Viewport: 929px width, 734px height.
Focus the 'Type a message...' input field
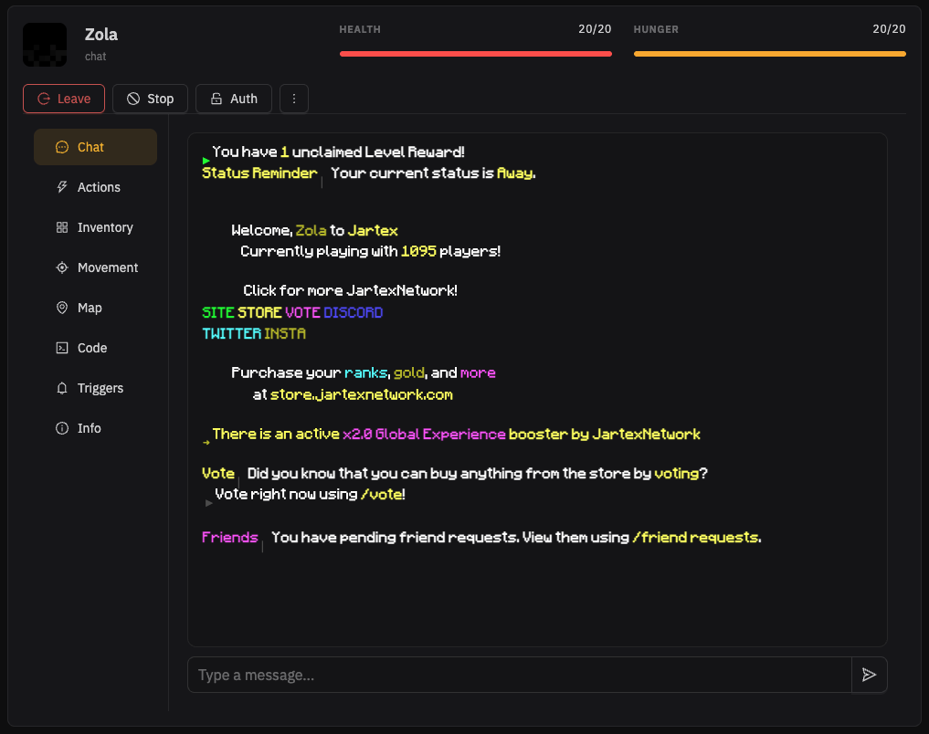519,675
